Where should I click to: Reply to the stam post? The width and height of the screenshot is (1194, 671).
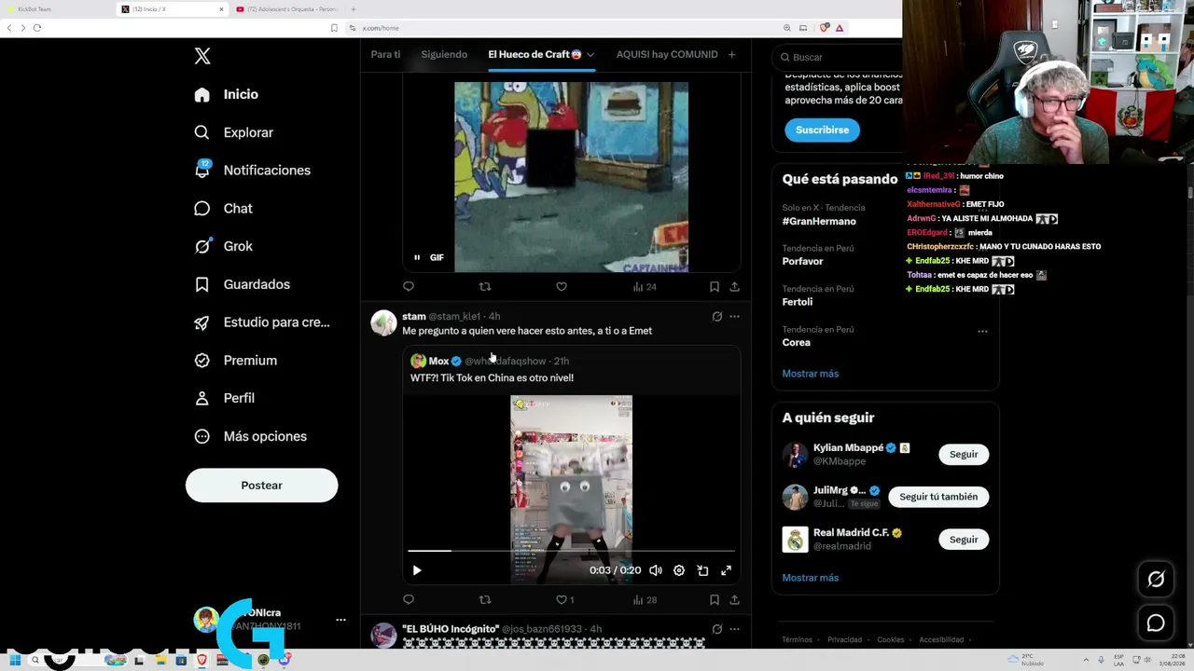click(409, 599)
